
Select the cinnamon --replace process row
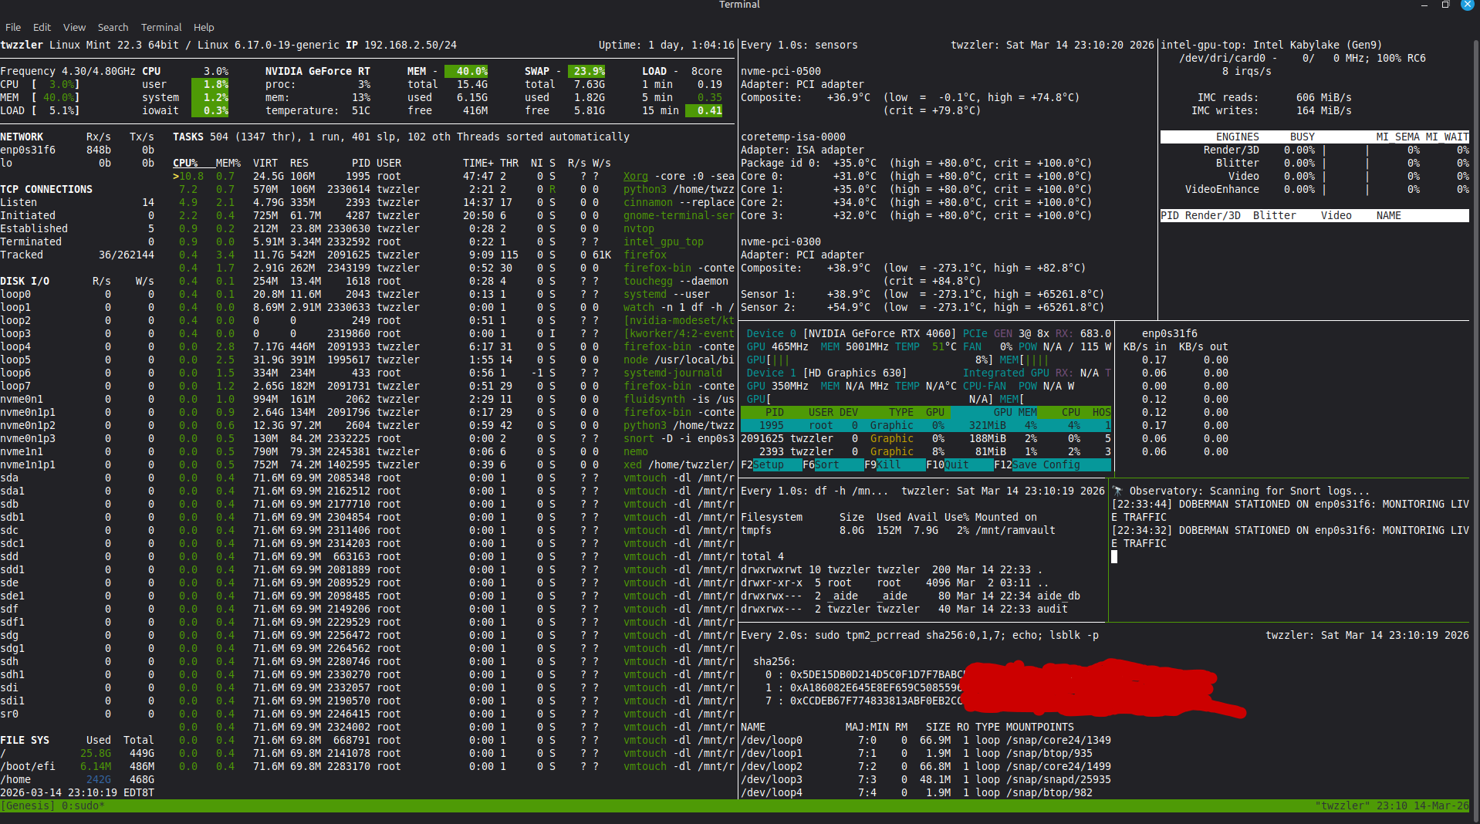[454, 202]
